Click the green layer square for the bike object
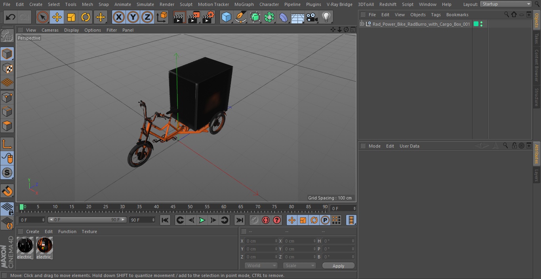Image resolution: width=541 pixels, height=279 pixels. pos(476,24)
